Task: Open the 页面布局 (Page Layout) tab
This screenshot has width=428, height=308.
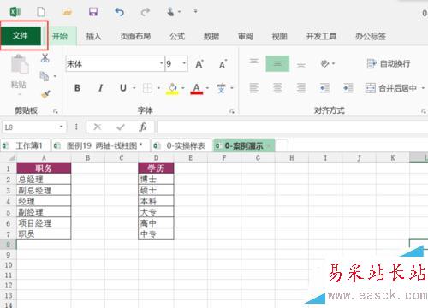Action: [135, 36]
